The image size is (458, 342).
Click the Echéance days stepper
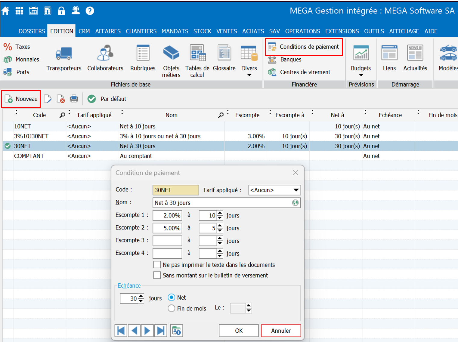click(x=141, y=298)
